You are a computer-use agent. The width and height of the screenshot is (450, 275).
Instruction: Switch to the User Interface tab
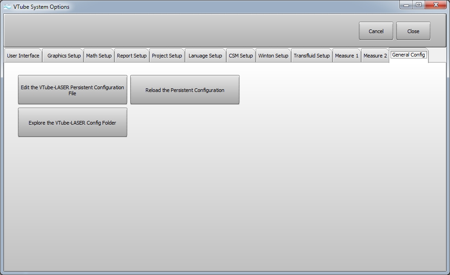coord(23,56)
